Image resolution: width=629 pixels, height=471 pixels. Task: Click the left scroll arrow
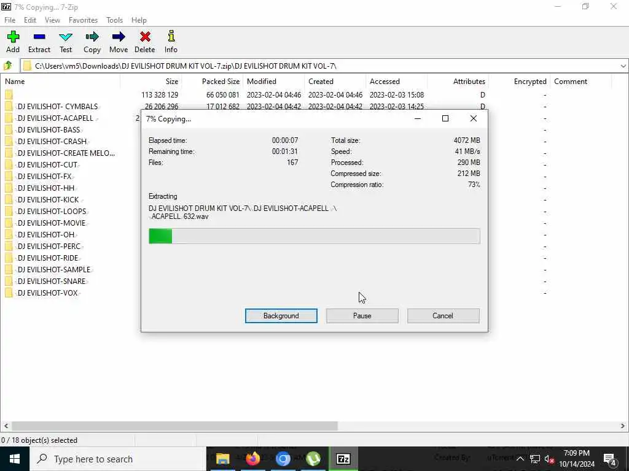[x=6, y=426]
